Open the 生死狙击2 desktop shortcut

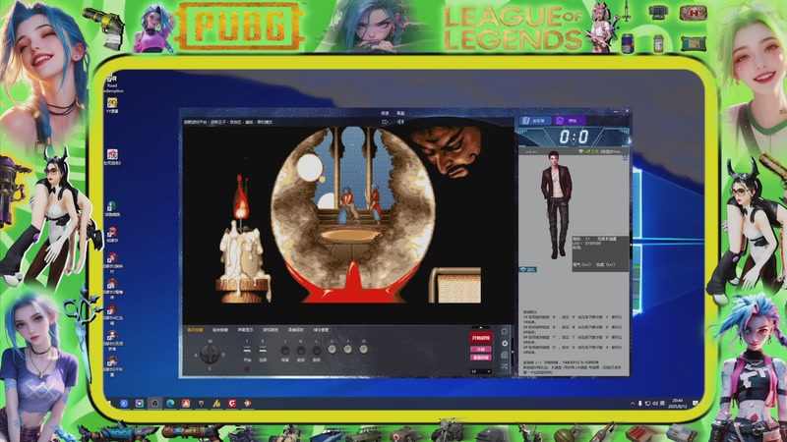[112, 157]
